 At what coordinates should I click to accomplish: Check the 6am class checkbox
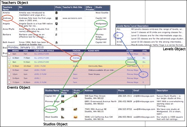[9, 54]
